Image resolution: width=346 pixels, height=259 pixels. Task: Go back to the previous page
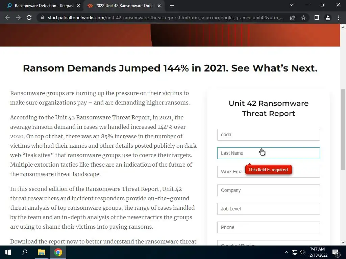coord(7,18)
